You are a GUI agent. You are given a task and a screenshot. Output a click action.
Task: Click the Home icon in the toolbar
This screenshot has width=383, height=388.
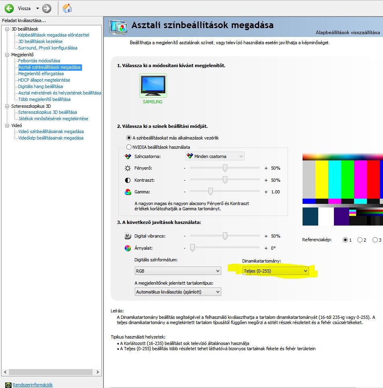tap(67, 8)
